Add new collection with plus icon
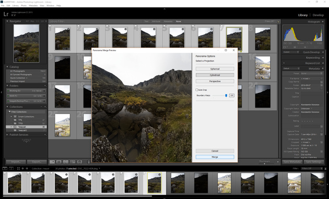Viewport: 329px width, 199px height. [x=45, y=107]
